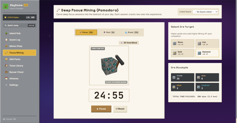Open Island Hub from the sidebar
The width and height of the screenshot is (237, 123).
click(19, 33)
